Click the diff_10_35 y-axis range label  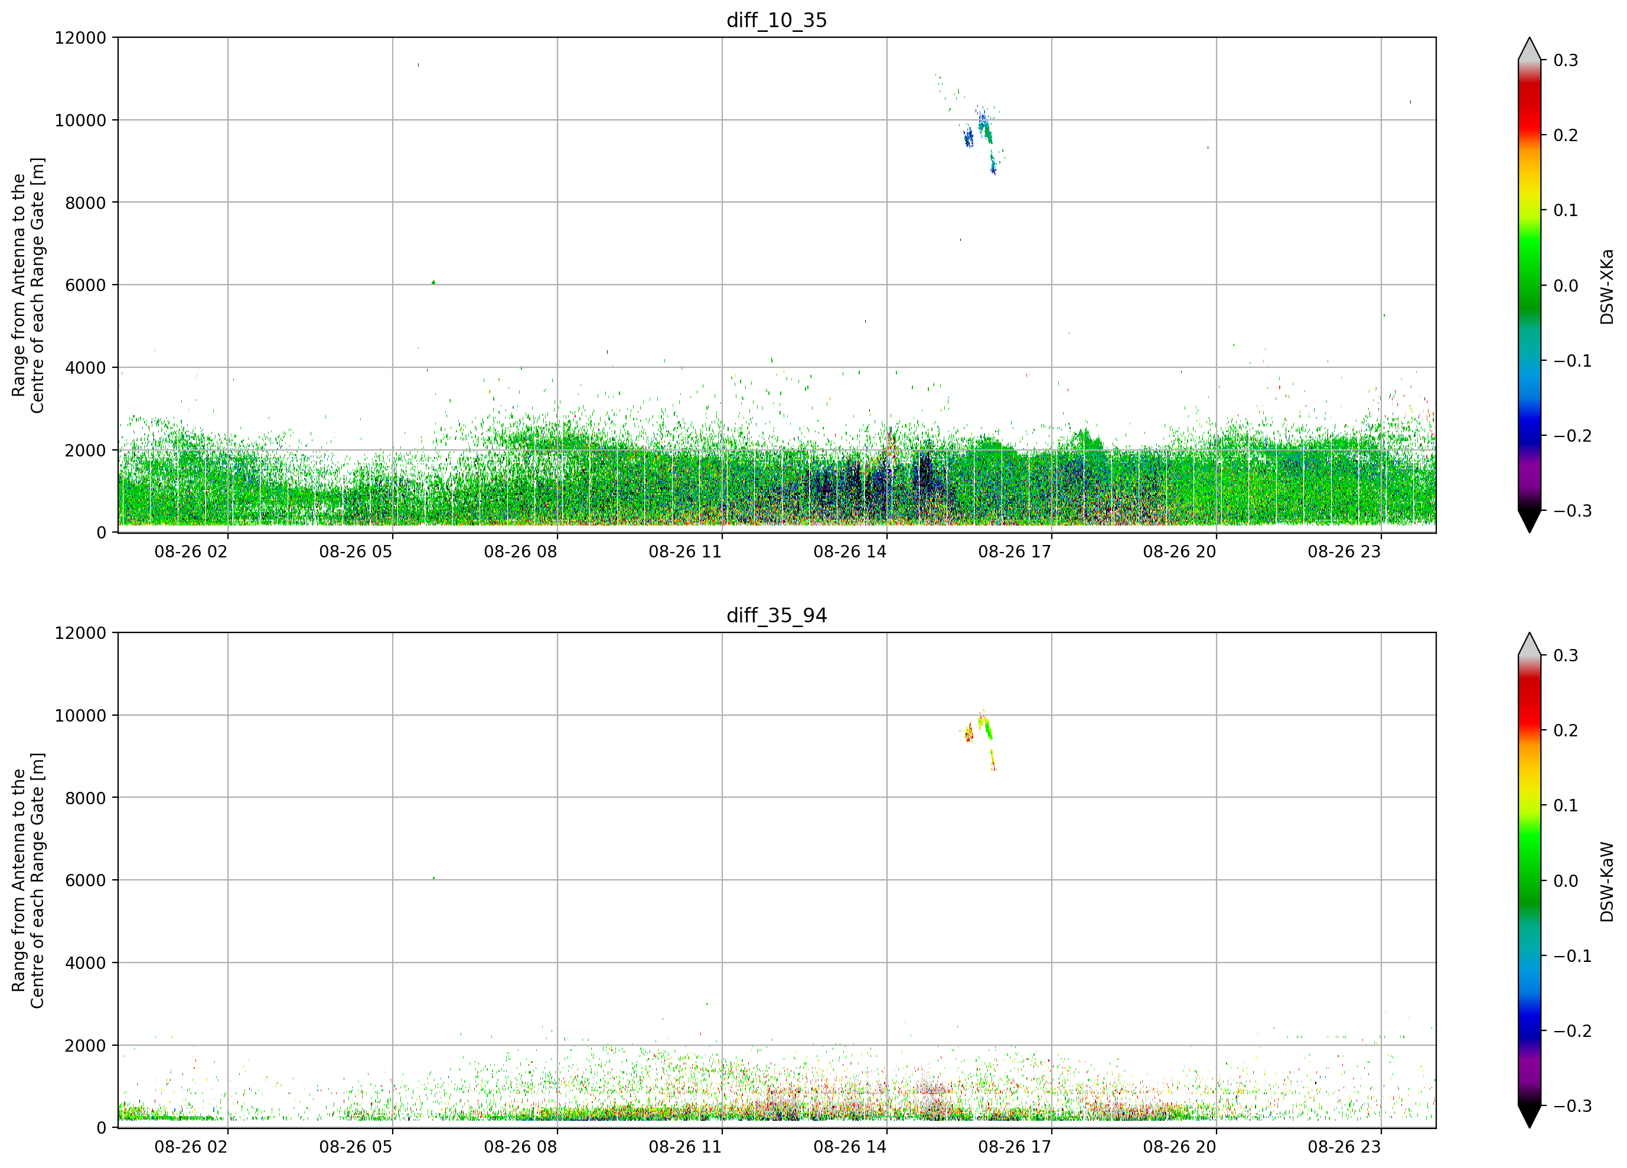(28, 286)
